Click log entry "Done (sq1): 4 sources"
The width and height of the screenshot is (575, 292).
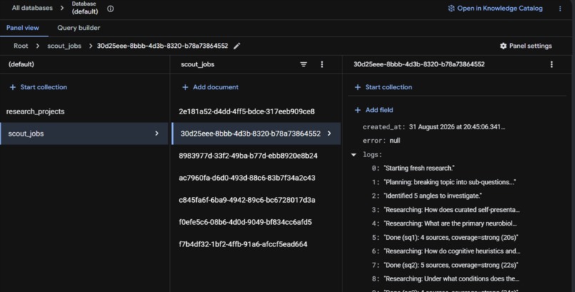point(451,237)
